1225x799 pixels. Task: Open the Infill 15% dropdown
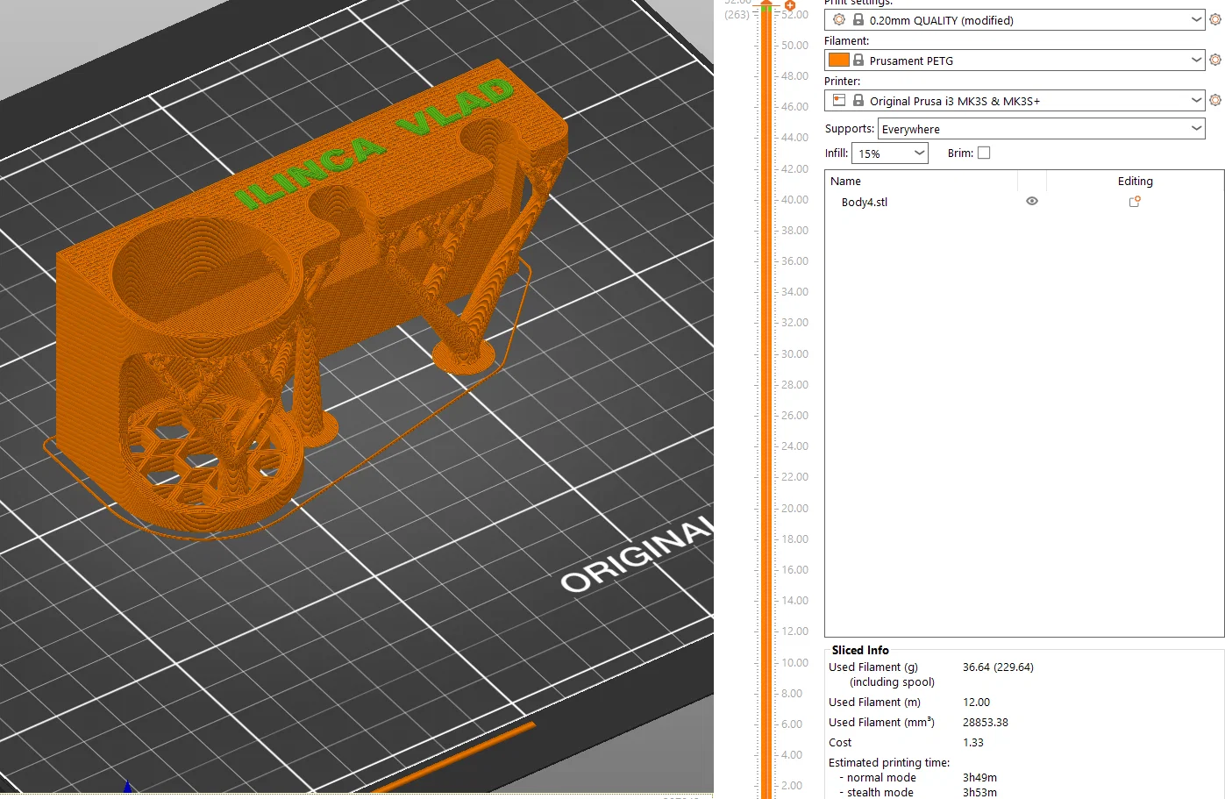(x=918, y=153)
